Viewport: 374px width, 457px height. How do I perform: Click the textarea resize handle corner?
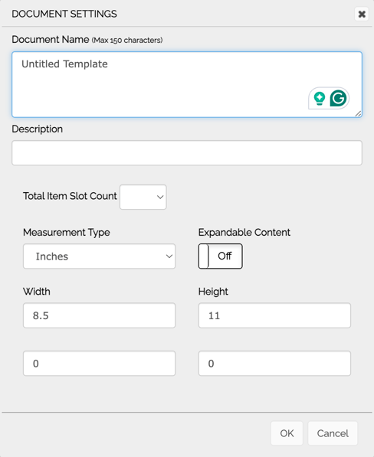pyautogui.click(x=358, y=113)
